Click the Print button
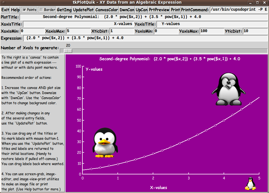The height and width of the screenshot is (193, 269). (x=175, y=10)
